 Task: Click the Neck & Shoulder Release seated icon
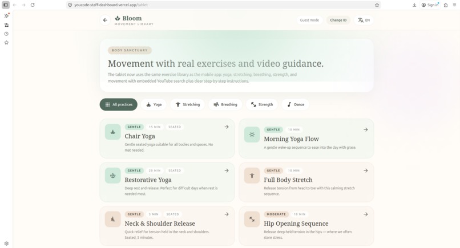click(x=112, y=219)
